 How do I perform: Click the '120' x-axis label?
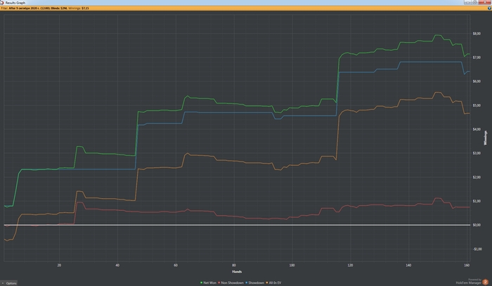pyautogui.click(x=350, y=265)
